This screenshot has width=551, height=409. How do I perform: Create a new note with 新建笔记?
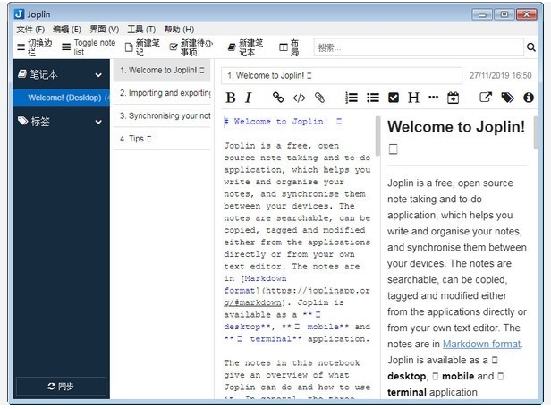(x=142, y=47)
